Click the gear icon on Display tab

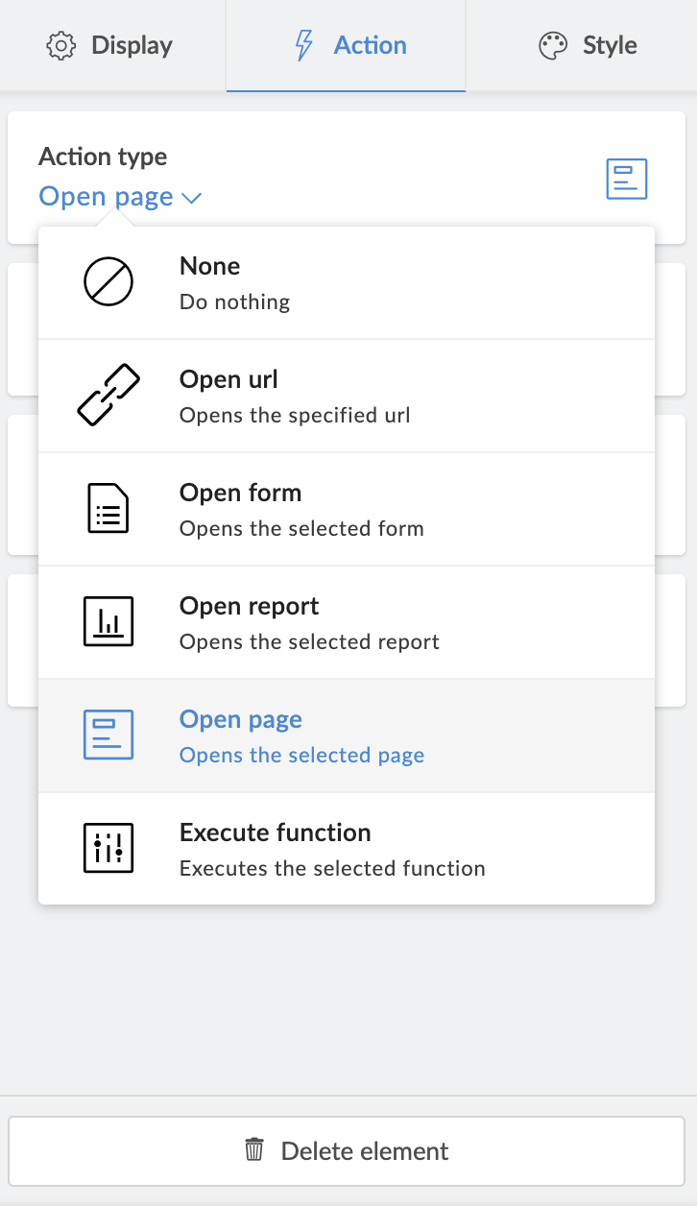[61, 46]
